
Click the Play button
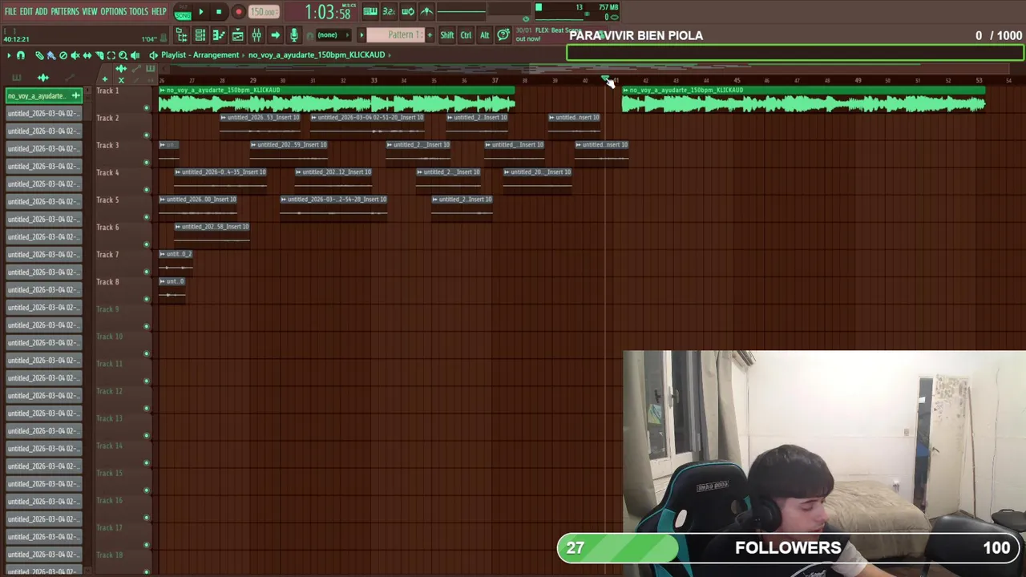tap(201, 12)
